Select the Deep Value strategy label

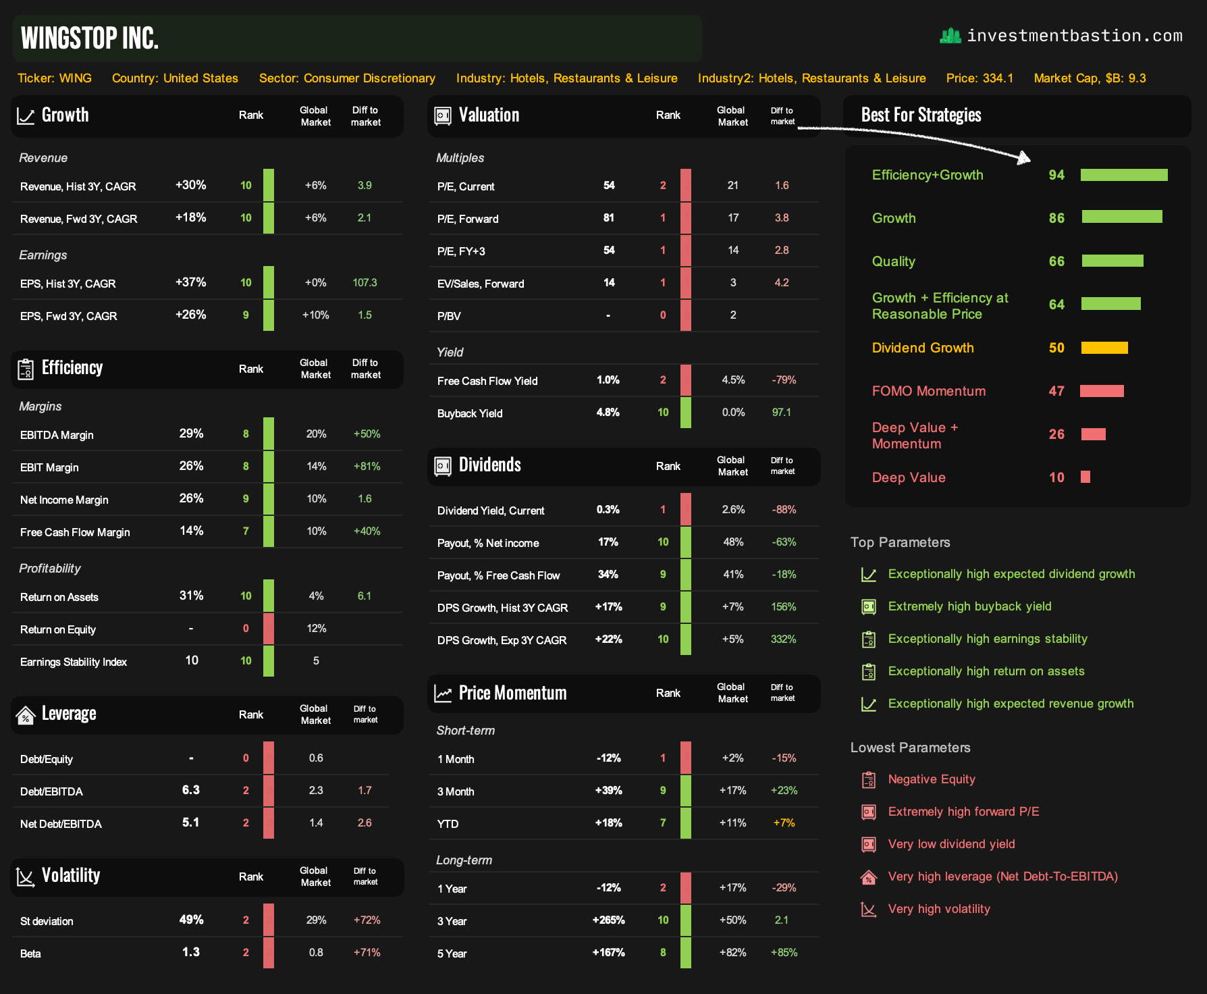coord(909,477)
